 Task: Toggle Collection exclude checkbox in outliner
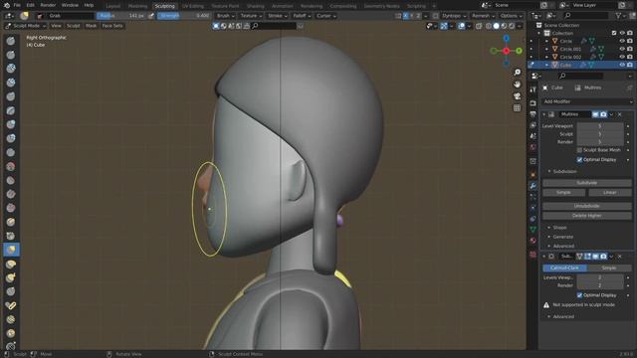tap(614, 33)
